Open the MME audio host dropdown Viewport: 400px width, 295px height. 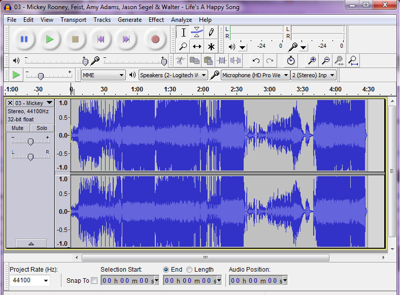[x=104, y=75]
